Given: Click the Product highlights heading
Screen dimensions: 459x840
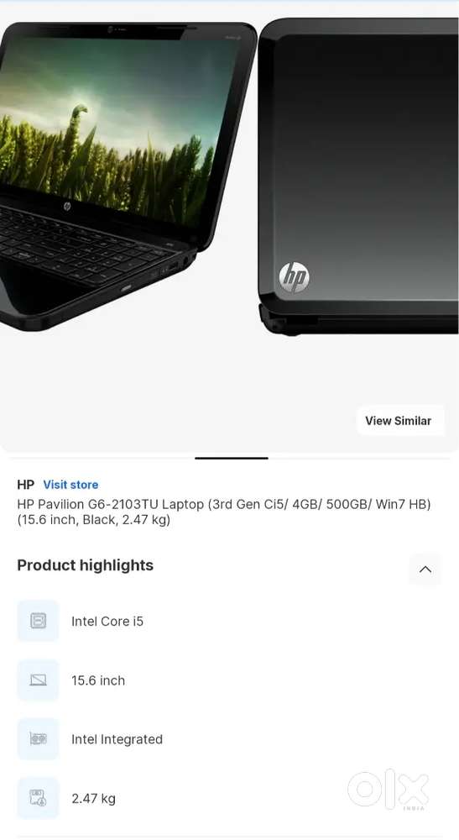Looking at the screenshot, I should pyautogui.click(x=85, y=565).
